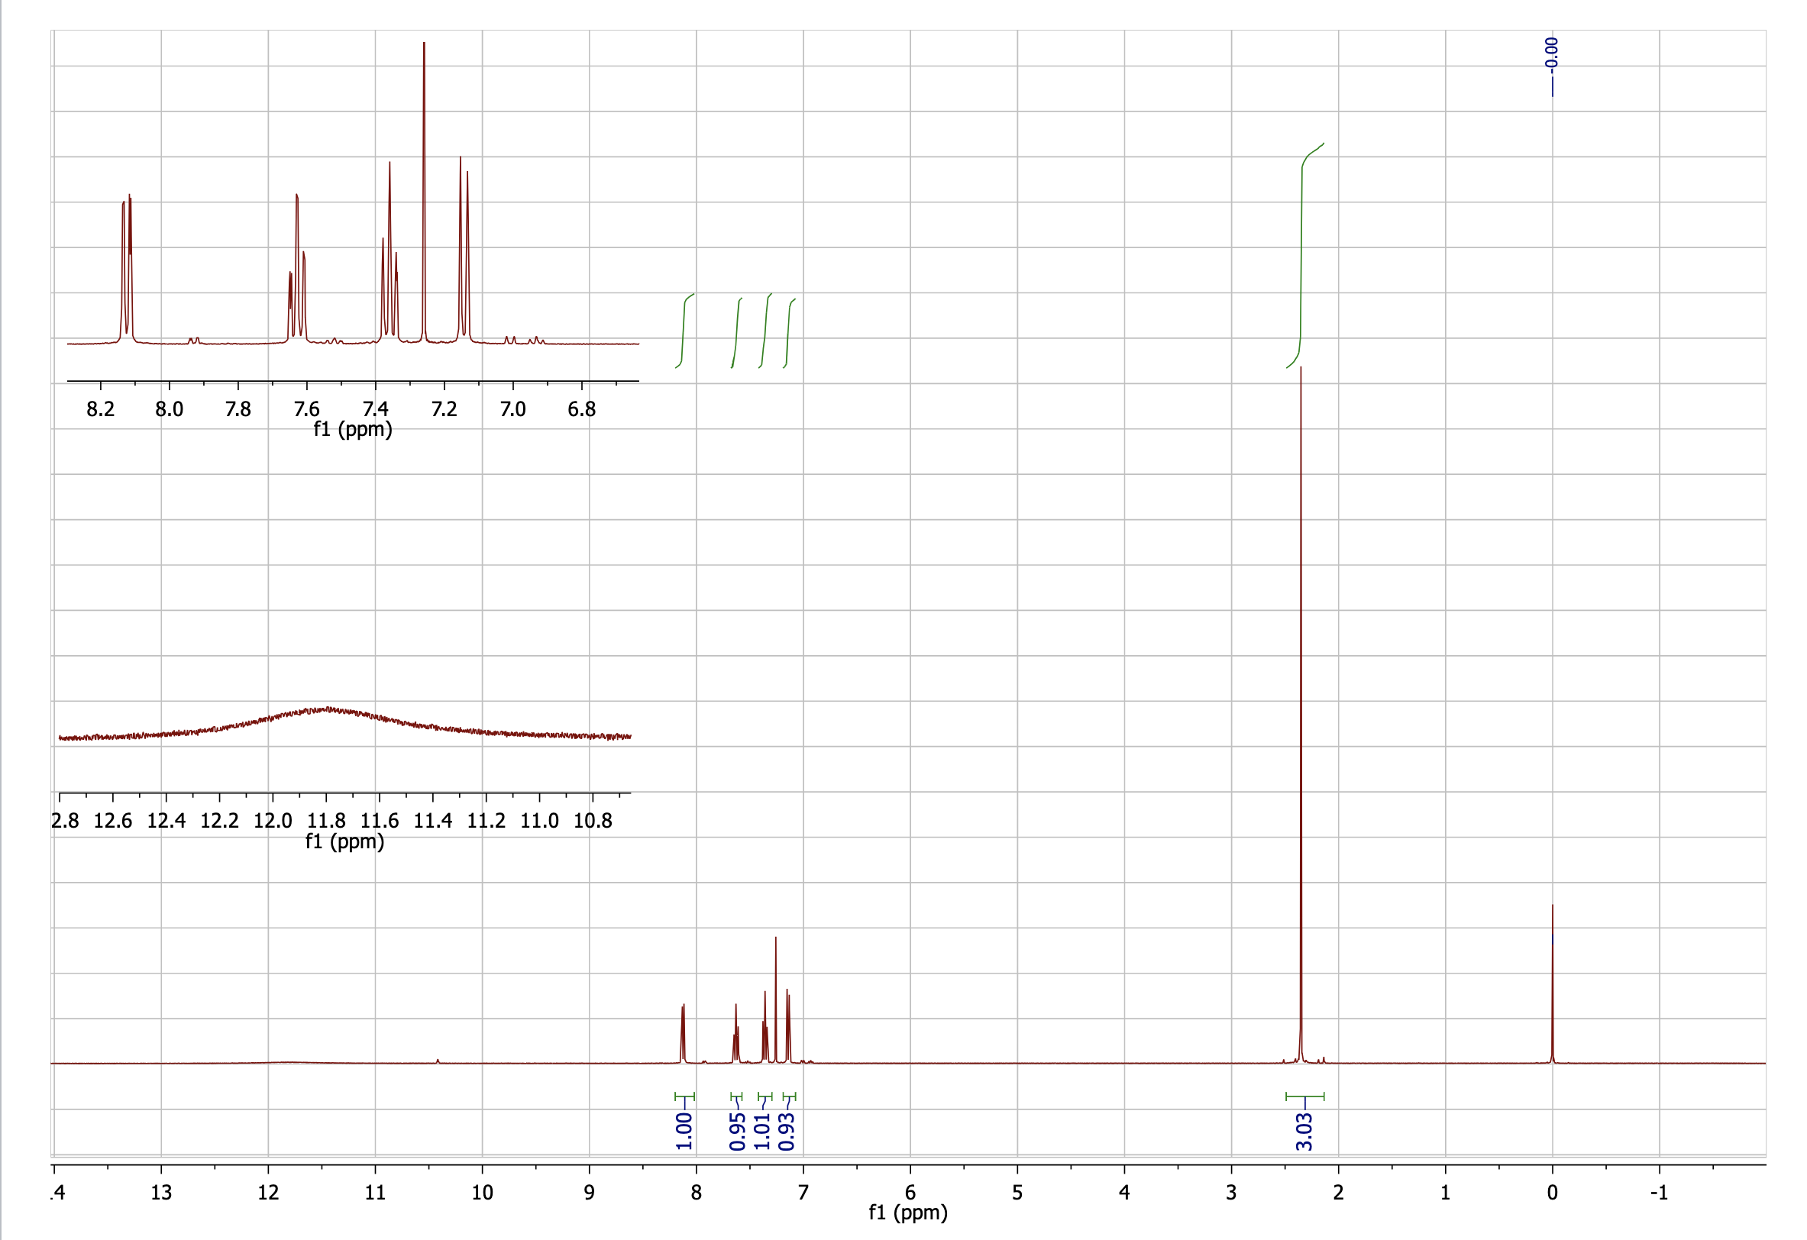Click the 12.0 tick label in lower inset
The width and height of the screenshot is (1807, 1240).
pyautogui.click(x=272, y=821)
